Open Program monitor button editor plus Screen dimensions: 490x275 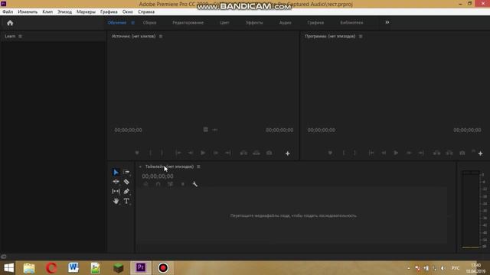pyautogui.click(x=480, y=154)
